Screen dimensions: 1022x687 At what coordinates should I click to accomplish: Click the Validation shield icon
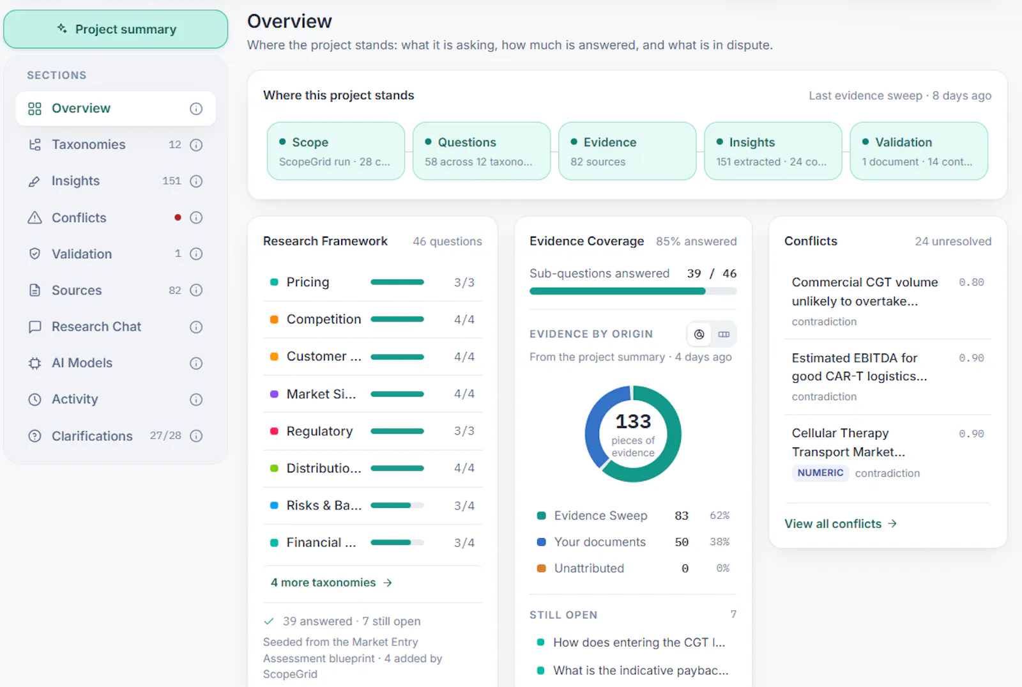tap(34, 254)
